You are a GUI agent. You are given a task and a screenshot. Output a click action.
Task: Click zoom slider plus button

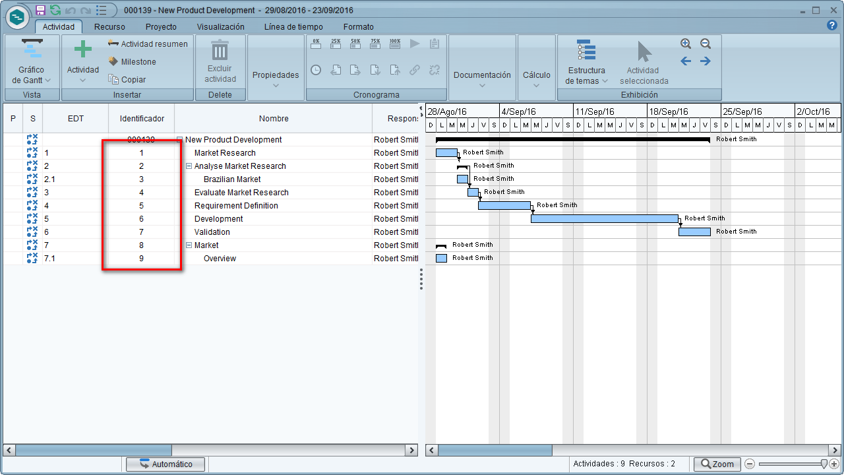click(x=834, y=464)
